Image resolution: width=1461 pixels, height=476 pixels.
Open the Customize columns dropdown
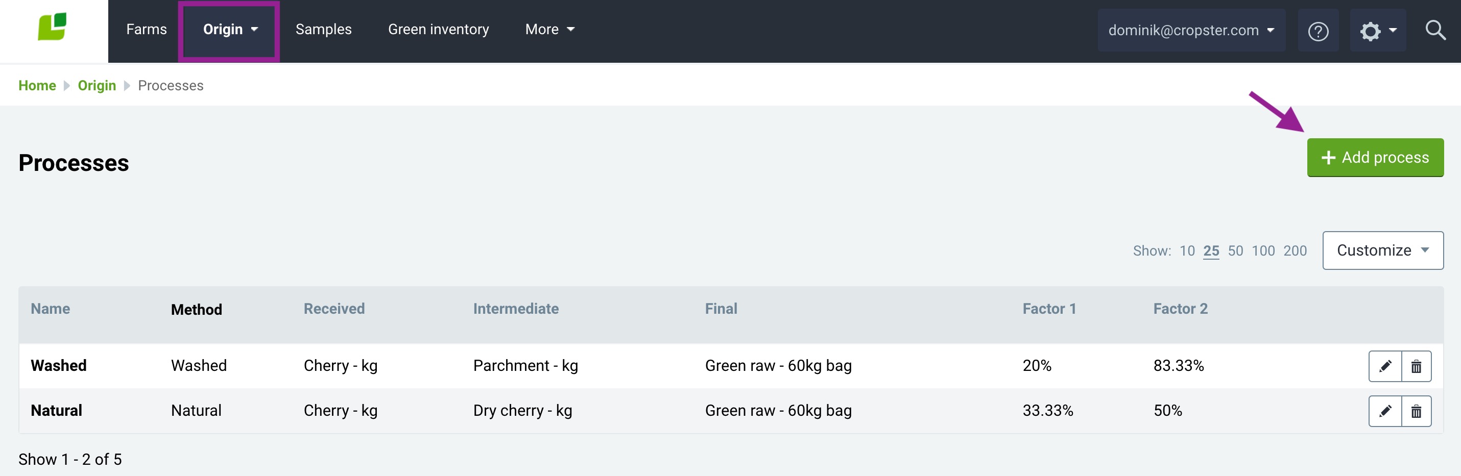click(x=1382, y=250)
